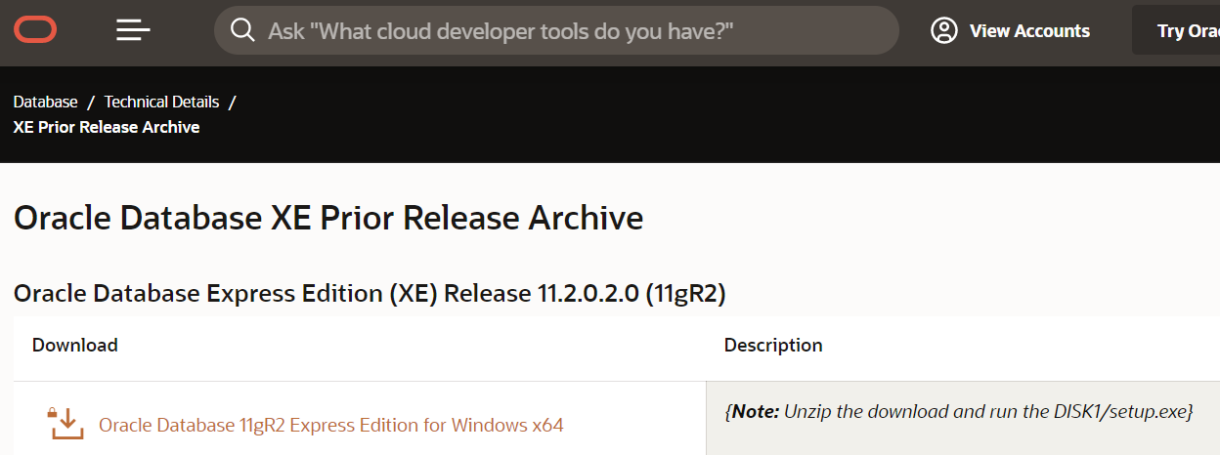Click the Release 11.2.0.2.0 (11gR2) section heading
The height and width of the screenshot is (455, 1220).
(x=370, y=293)
